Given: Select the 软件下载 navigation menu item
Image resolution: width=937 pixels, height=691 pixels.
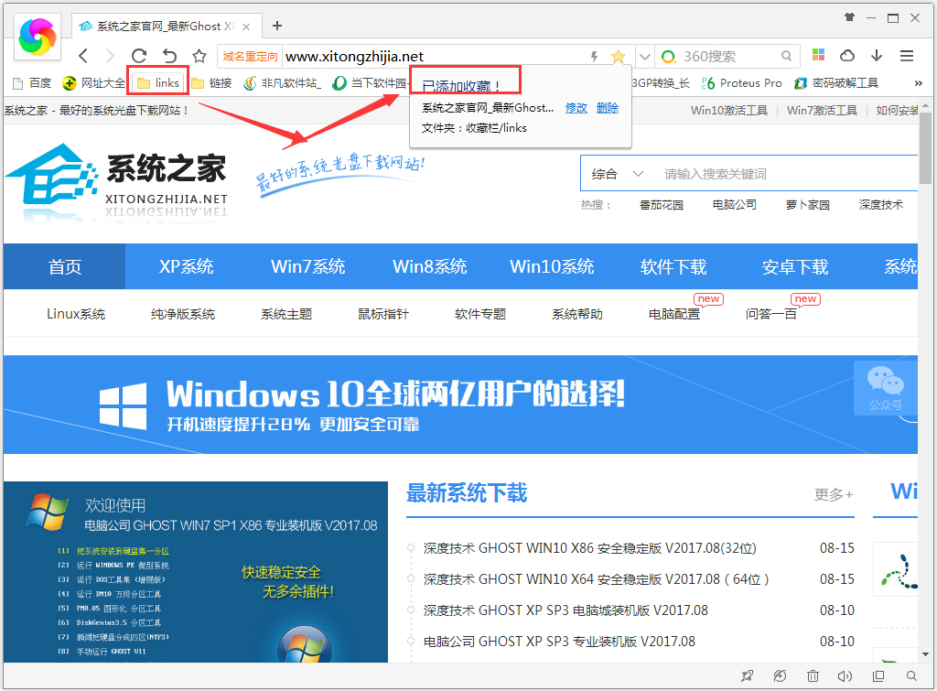Looking at the screenshot, I should click(x=673, y=266).
